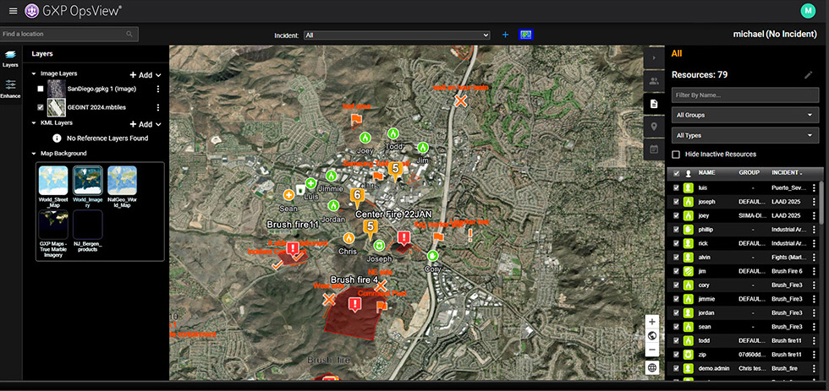The height and width of the screenshot is (391, 829).
Task: Click the Filter By Name field
Action: pyautogui.click(x=744, y=95)
